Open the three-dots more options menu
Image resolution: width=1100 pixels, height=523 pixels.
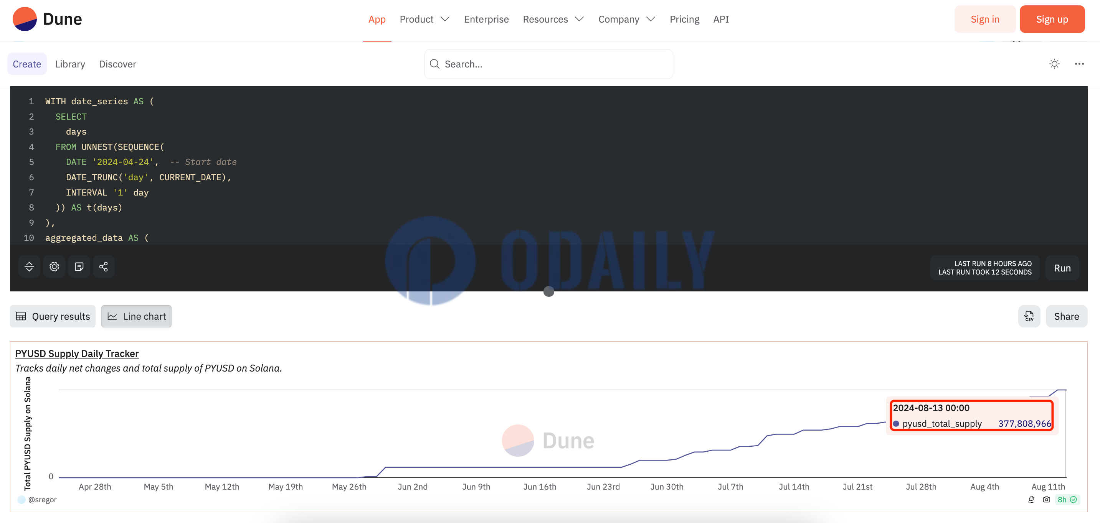click(1079, 64)
